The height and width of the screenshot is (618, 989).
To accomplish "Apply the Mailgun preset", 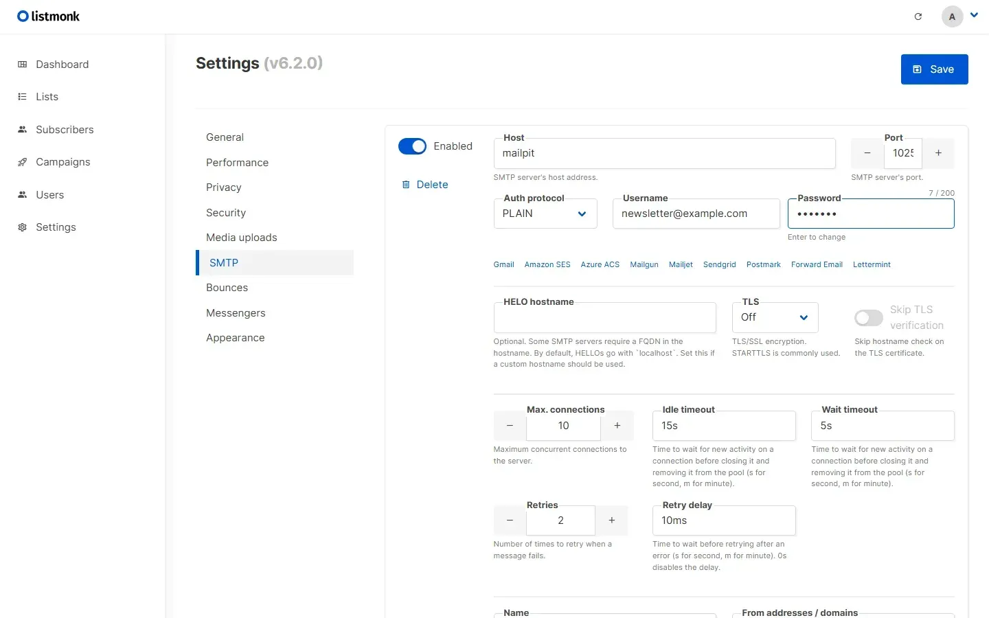I will (x=644, y=264).
